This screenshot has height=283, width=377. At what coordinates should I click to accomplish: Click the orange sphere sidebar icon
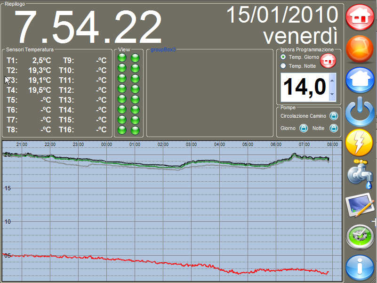[x=360, y=49]
